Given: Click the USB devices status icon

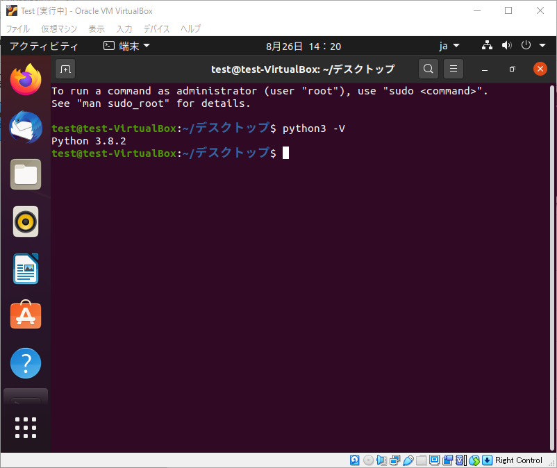Looking at the screenshot, I should point(408,460).
